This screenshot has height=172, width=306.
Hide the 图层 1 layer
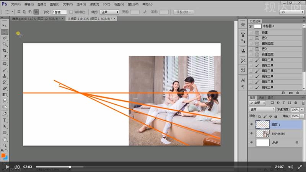click(251, 125)
